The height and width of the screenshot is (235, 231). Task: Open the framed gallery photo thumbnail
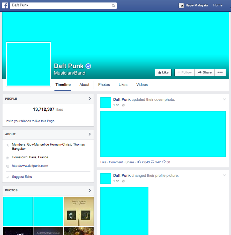[79, 211]
